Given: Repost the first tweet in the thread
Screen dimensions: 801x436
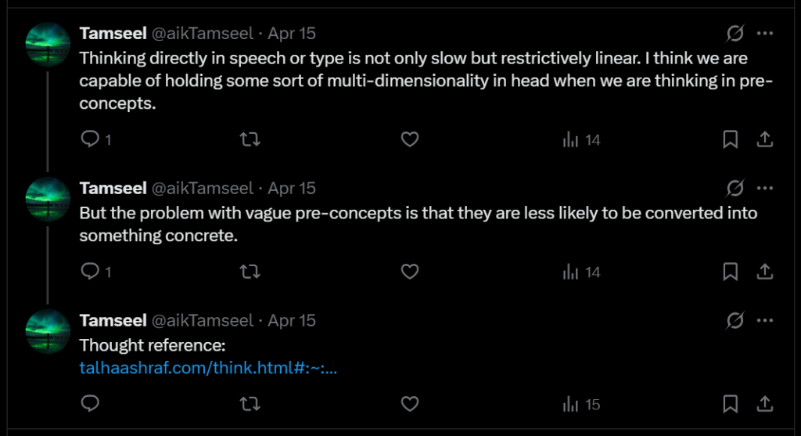Looking at the screenshot, I should click(x=250, y=139).
